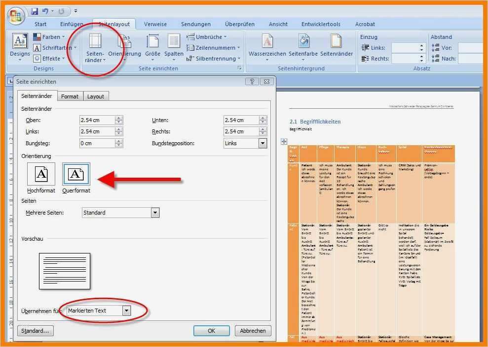
Task: Open the Spalten columns menu
Action: [174, 48]
